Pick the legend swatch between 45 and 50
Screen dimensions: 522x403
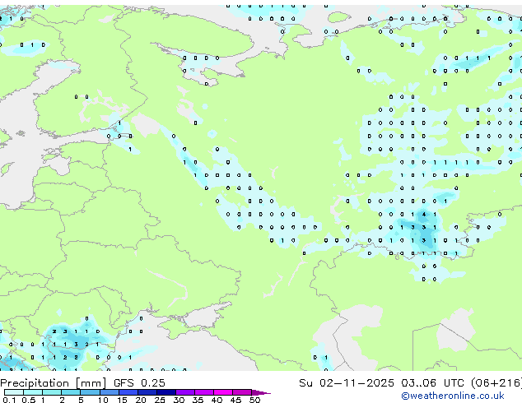(x=242, y=392)
